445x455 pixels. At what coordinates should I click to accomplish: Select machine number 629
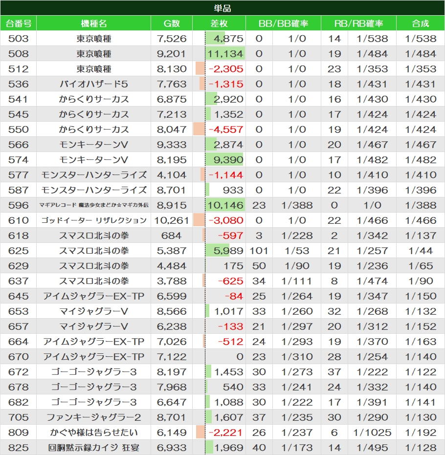click(x=18, y=266)
